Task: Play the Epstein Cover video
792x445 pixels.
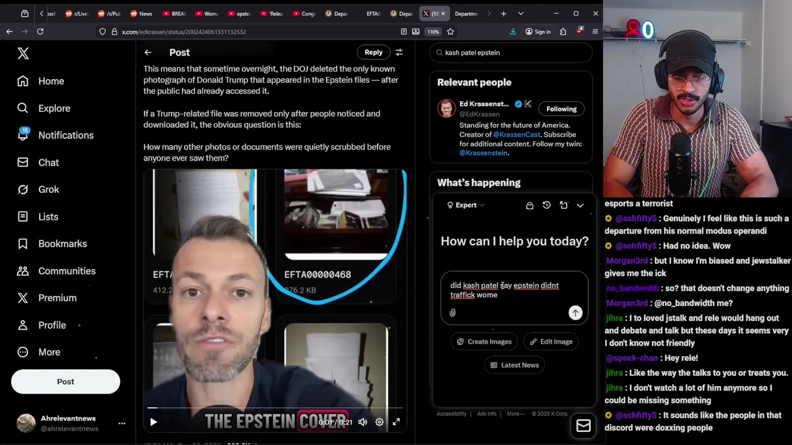Action: pos(153,422)
